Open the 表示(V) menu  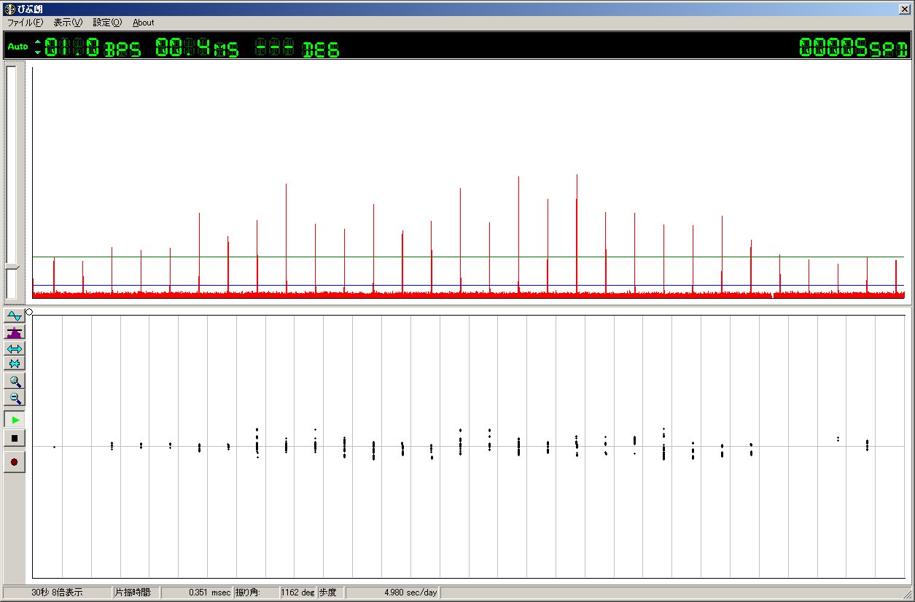[68, 23]
